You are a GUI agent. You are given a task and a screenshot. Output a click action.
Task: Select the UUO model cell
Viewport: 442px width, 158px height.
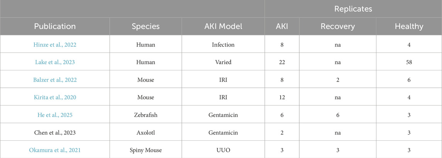[223, 150]
